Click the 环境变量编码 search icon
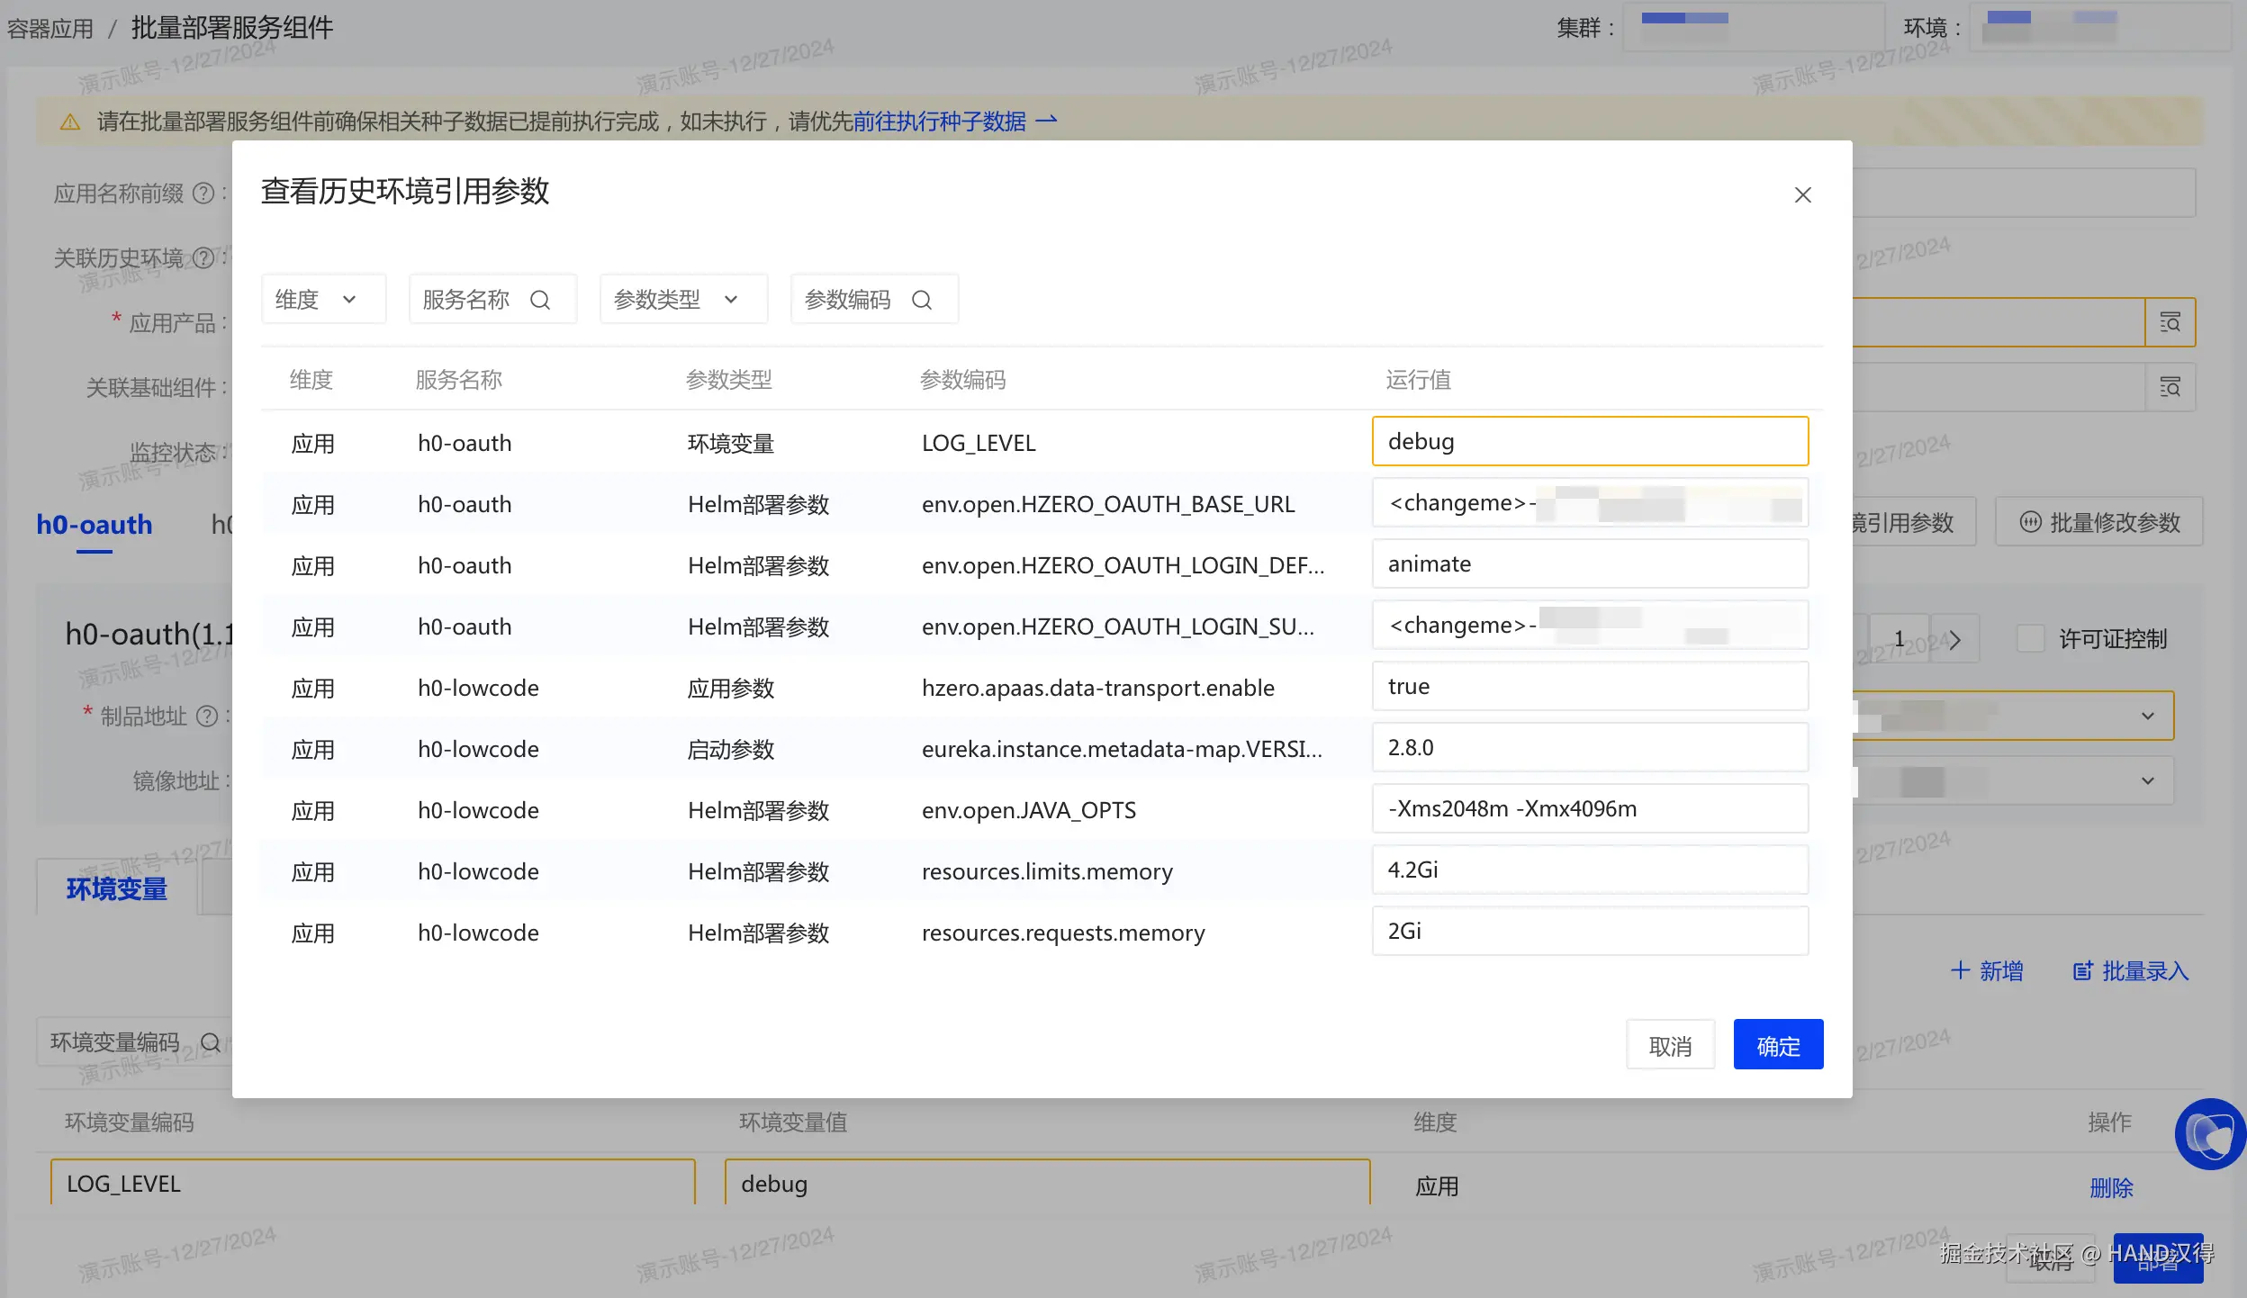Image resolution: width=2247 pixels, height=1298 pixels. (x=211, y=1042)
